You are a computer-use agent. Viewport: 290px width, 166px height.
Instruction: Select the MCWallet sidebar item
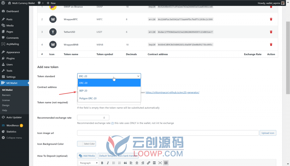point(15,83)
